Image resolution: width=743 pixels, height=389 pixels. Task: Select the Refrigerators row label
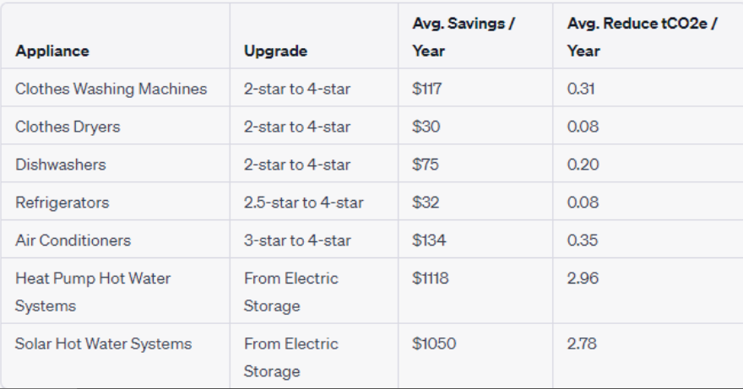(62, 203)
